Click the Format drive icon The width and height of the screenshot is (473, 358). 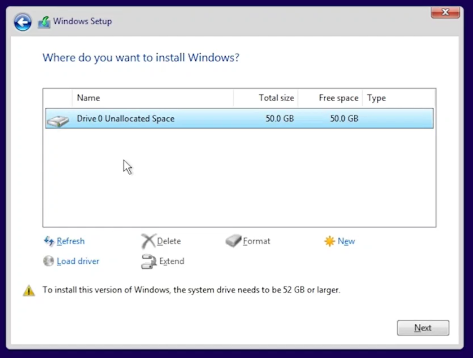(233, 241)
